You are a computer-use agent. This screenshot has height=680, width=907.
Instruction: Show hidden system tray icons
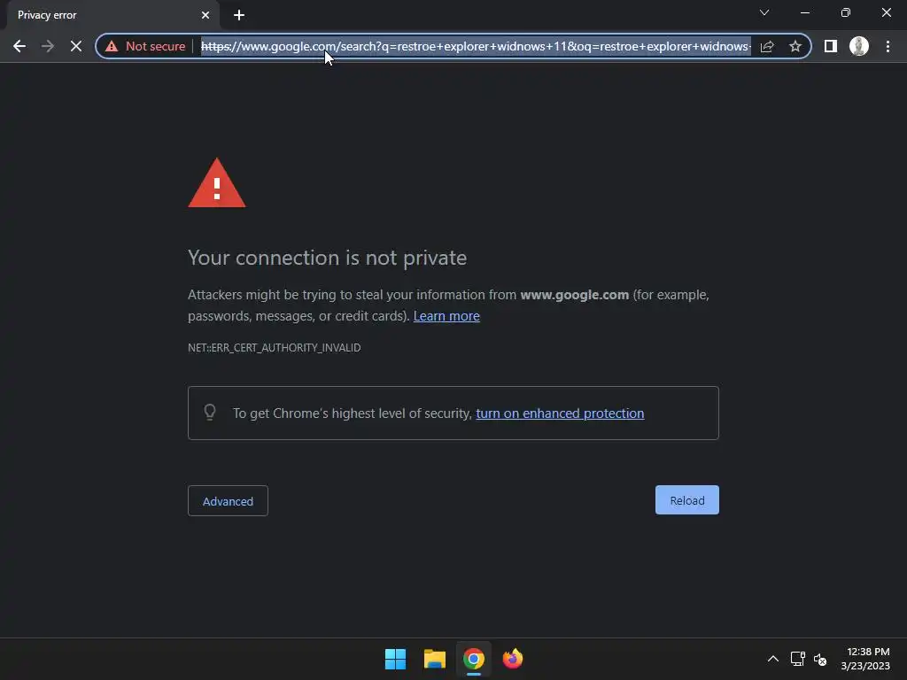coord(772,659)
